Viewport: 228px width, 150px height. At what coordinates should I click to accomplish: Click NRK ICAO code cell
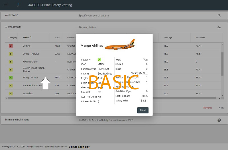coord(57,86)
